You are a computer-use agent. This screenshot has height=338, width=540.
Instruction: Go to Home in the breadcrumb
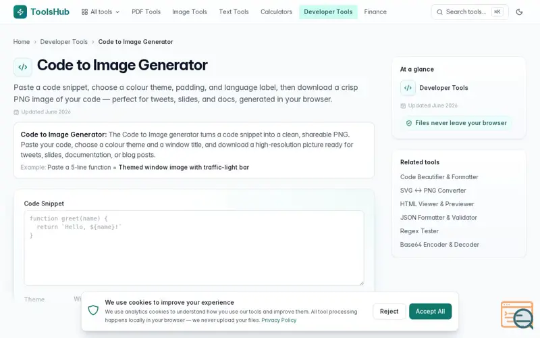(x=22, y=42)
